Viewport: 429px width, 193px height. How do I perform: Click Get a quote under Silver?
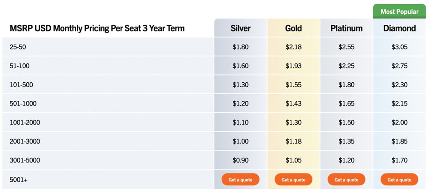click(x=240, y=180)
